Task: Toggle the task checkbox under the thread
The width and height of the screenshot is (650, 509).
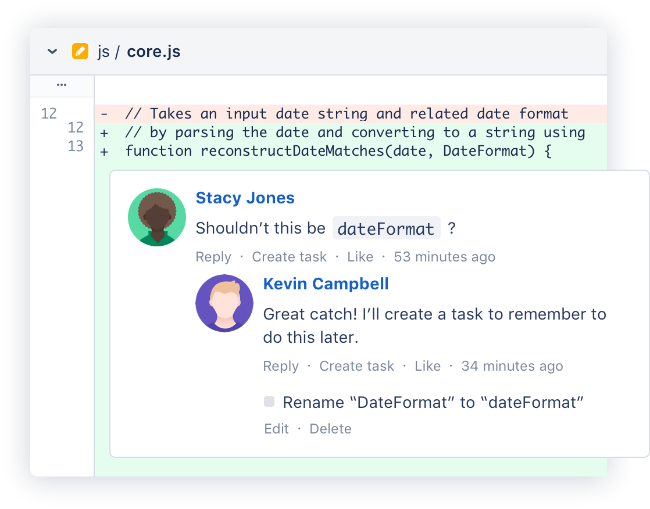Action: point(269,401)
